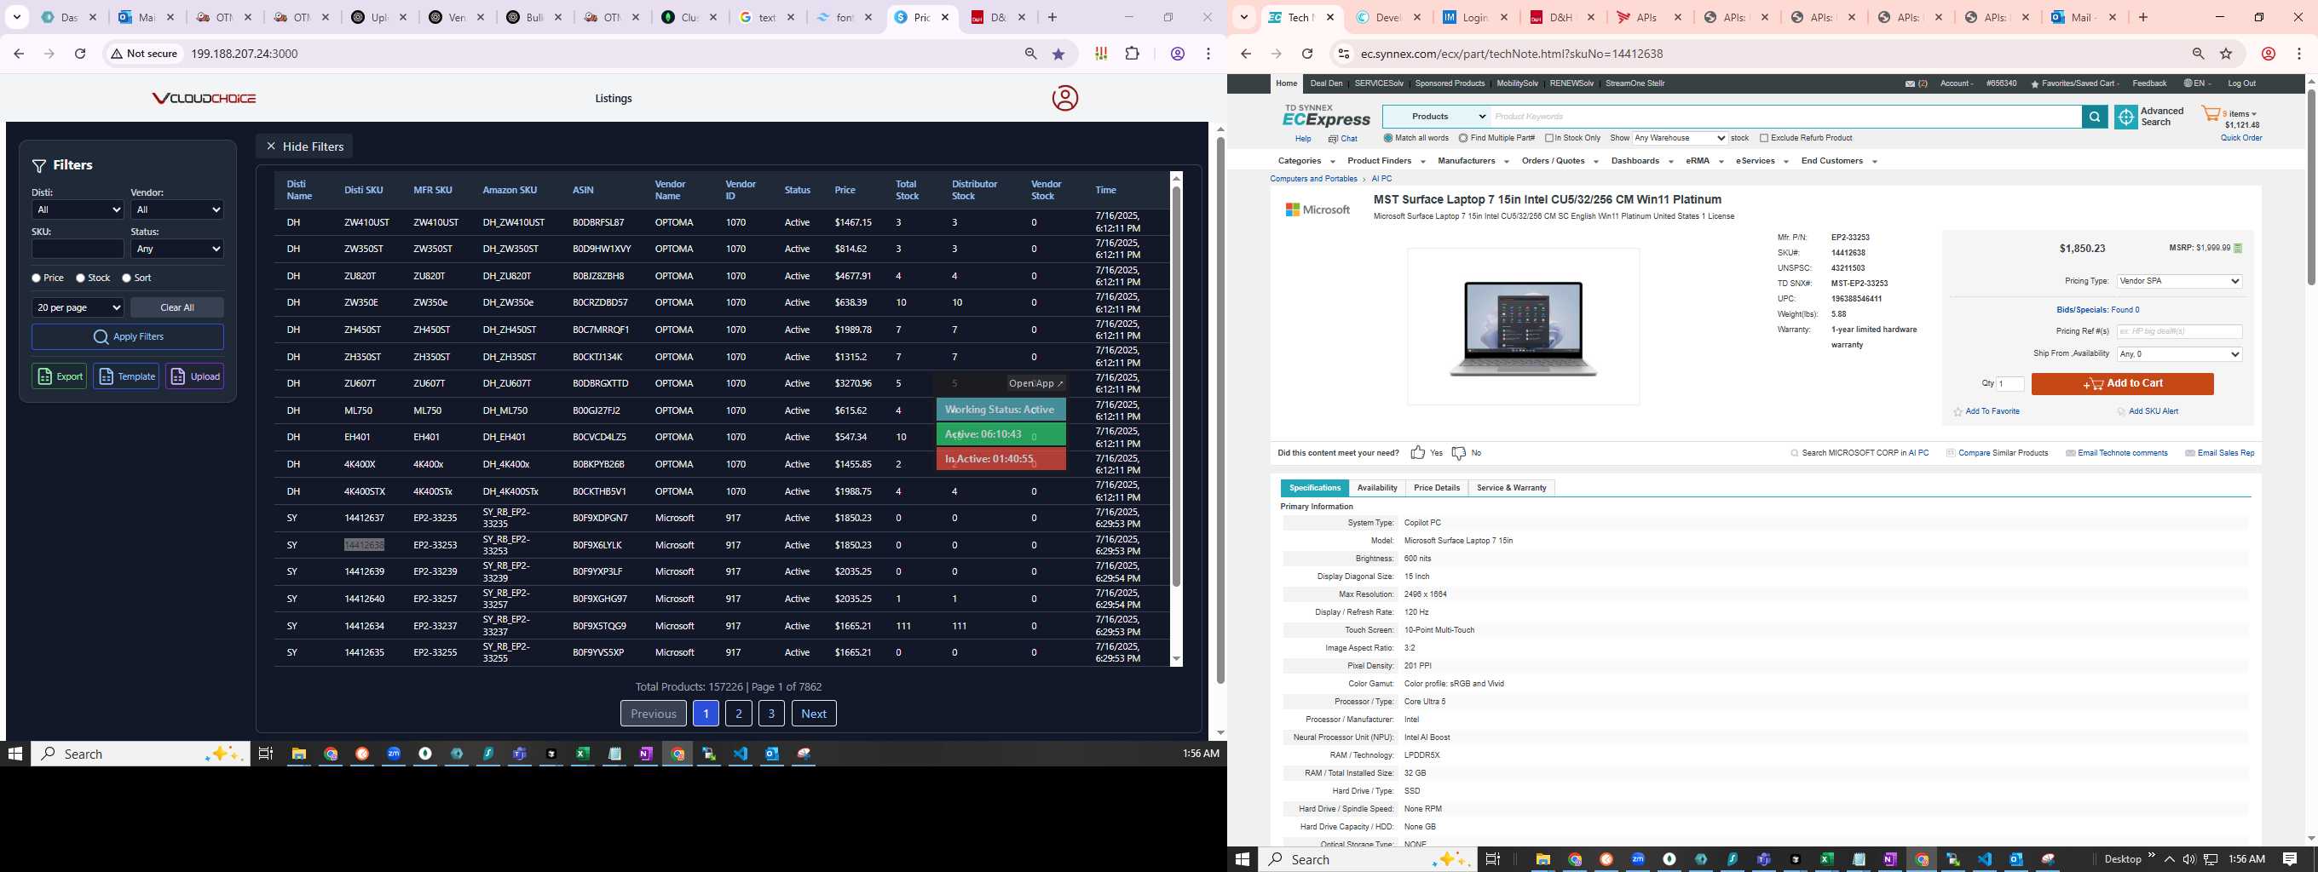The width and height of the screenshot is (2318, 872).
Task: Click the Product Keywords search field
Action: click(x=1785, y=117)
